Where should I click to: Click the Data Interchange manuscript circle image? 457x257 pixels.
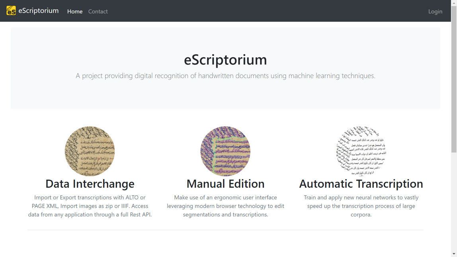(90, 151)
